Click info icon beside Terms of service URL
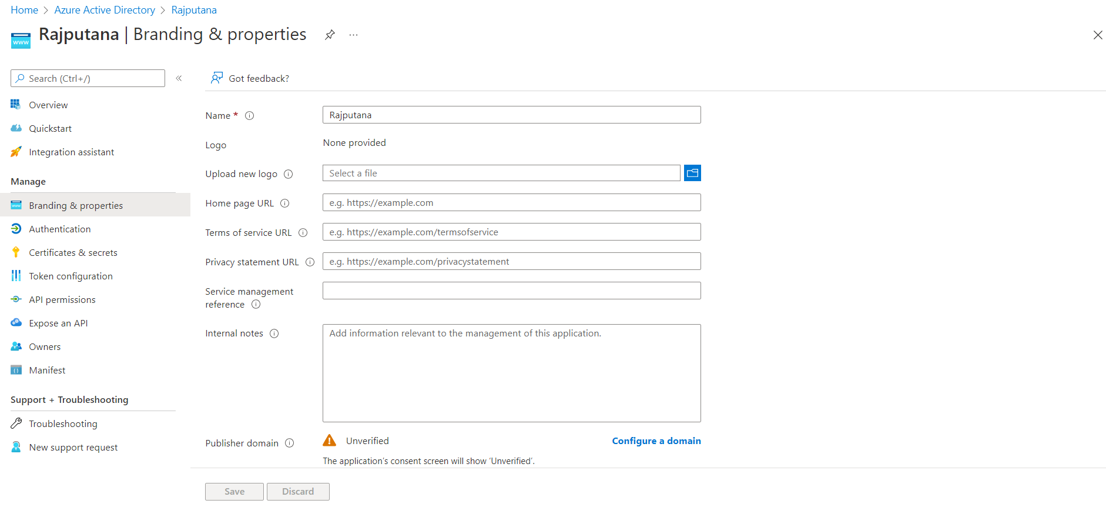This screenshot has width=1106, height=507. [303, 233]
